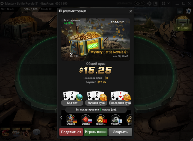Click the Закрыть button
The height and width of the screenshot is (141, 193).
120,132
